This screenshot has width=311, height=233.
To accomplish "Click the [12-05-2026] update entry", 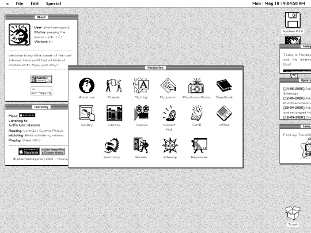I will click(x=297, y=101).
